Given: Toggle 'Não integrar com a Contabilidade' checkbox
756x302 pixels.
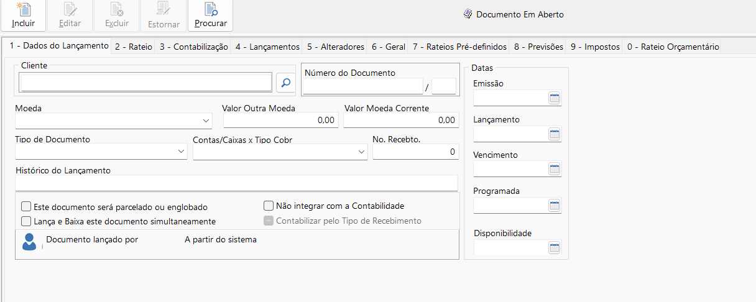Looking at the screenshot, I should (269, 206).
